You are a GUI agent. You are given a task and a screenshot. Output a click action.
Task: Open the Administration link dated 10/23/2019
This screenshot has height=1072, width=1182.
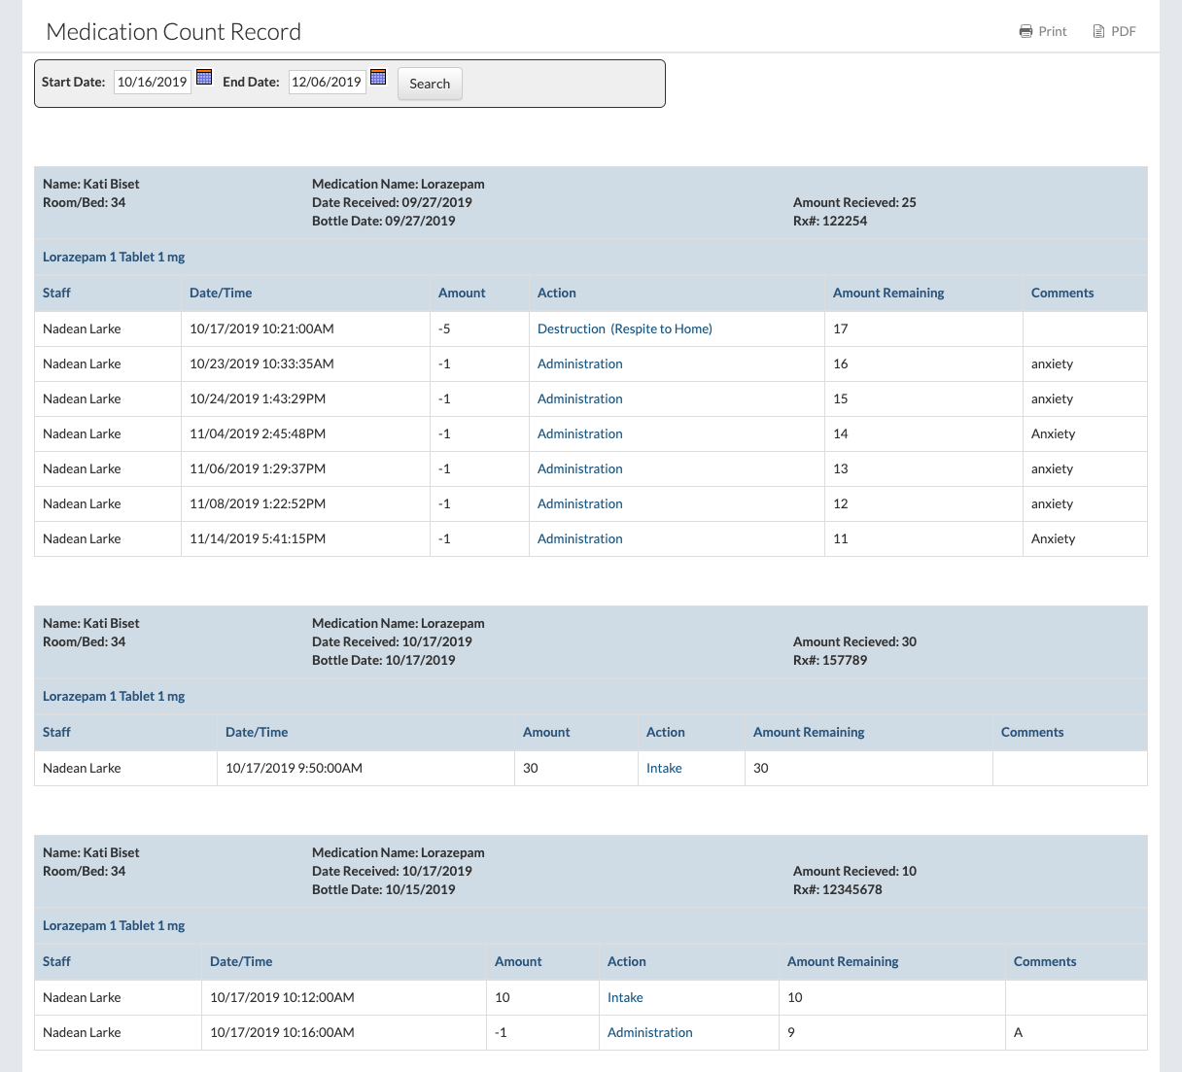[579, 363]
